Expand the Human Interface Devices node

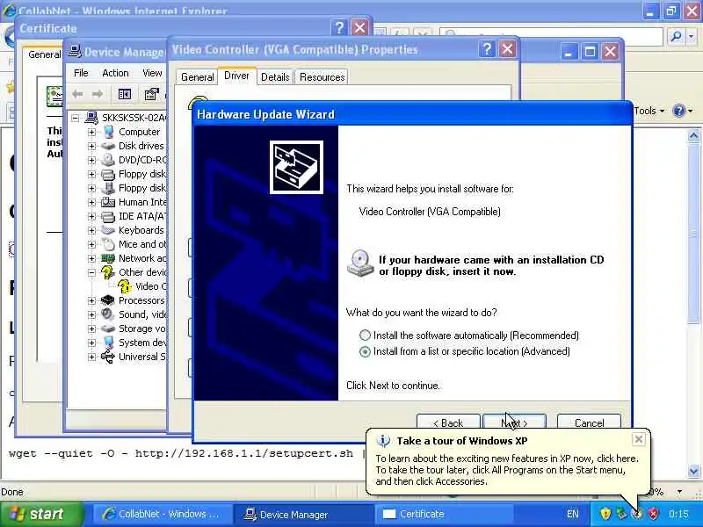(91, 203)
